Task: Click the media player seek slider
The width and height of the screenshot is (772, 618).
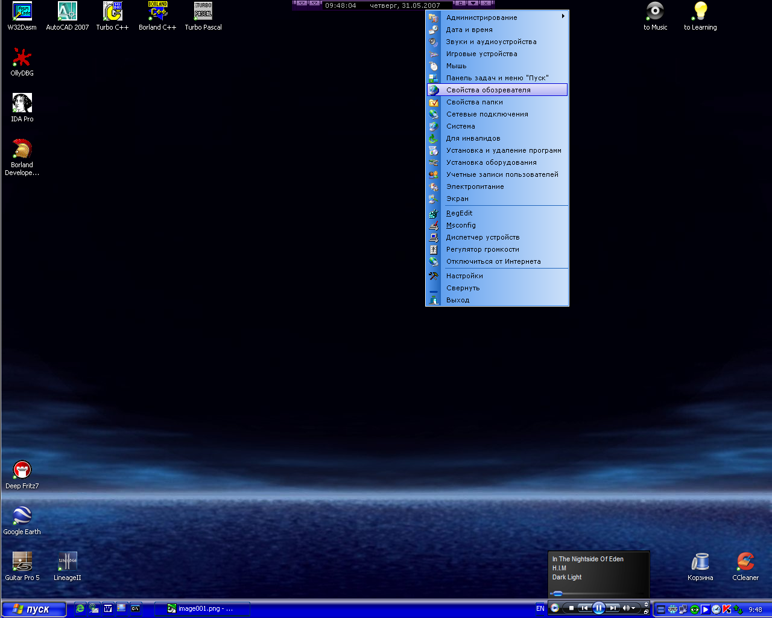Action: (x=558, y=594)
